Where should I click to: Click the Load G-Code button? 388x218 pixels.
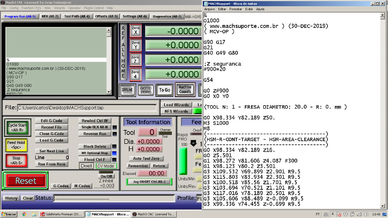(x=51, y=140)
